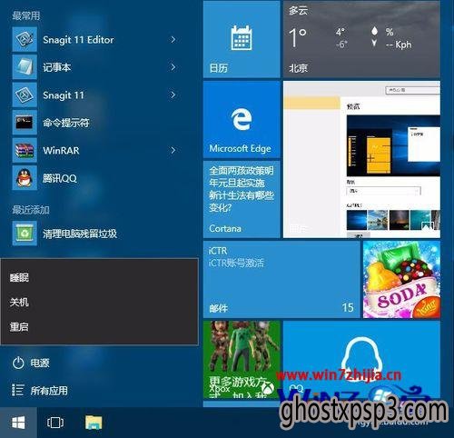Expand Snagit 11 Editor jump list arrow

[x=173, y=39]
